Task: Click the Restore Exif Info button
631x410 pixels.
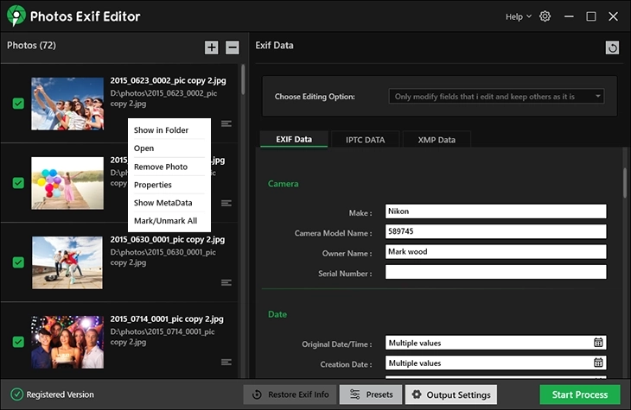Action: 290,394
